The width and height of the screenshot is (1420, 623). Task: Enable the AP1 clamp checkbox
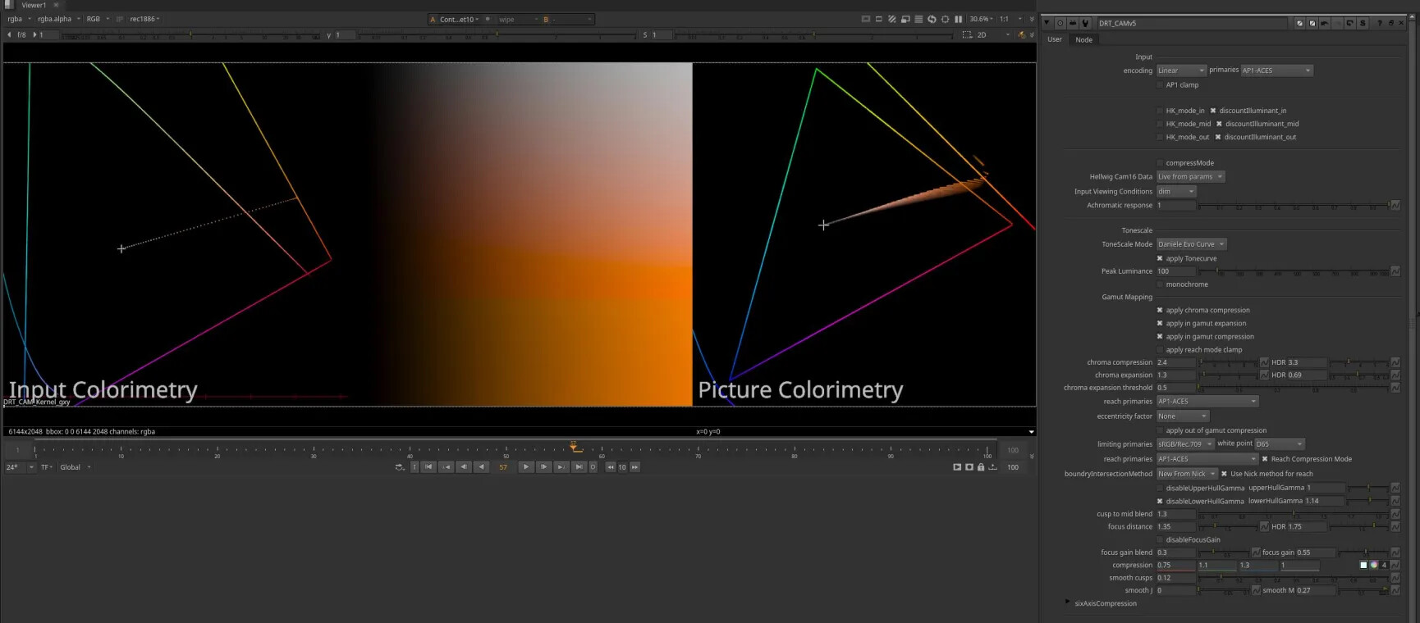tap(1160, 84)
